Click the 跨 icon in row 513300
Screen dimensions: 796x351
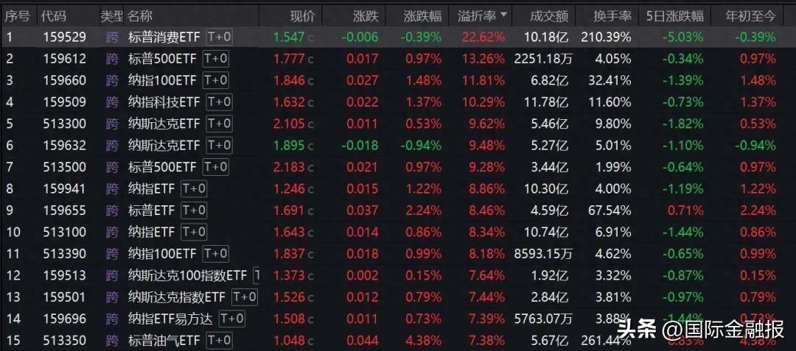(x=112, y=124)
